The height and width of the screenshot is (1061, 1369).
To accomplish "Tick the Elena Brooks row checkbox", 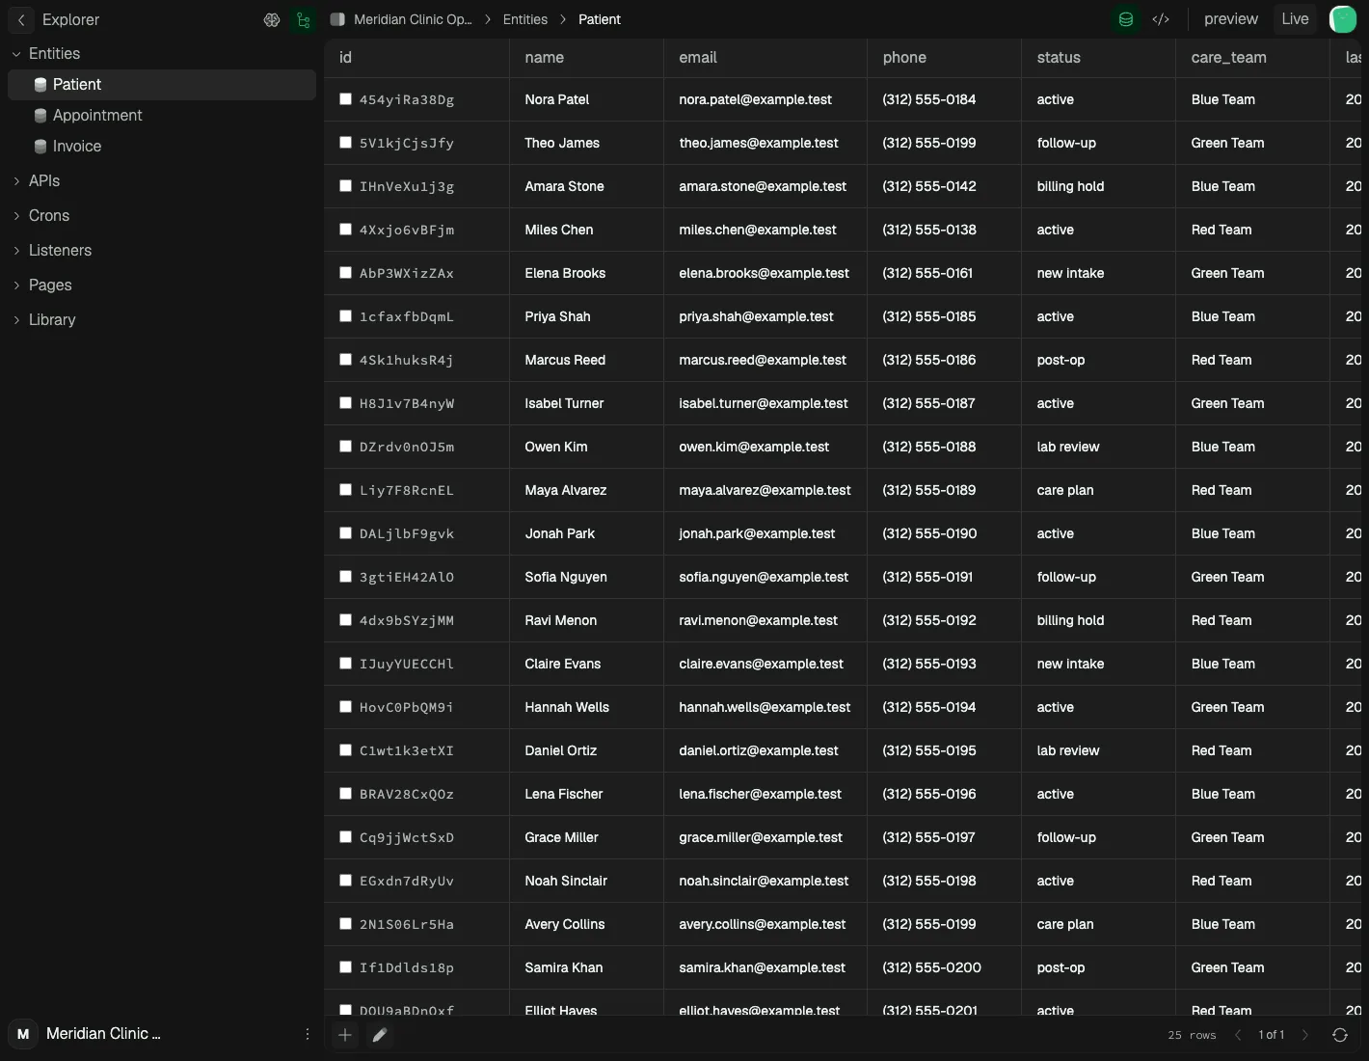I will (345, 272).
